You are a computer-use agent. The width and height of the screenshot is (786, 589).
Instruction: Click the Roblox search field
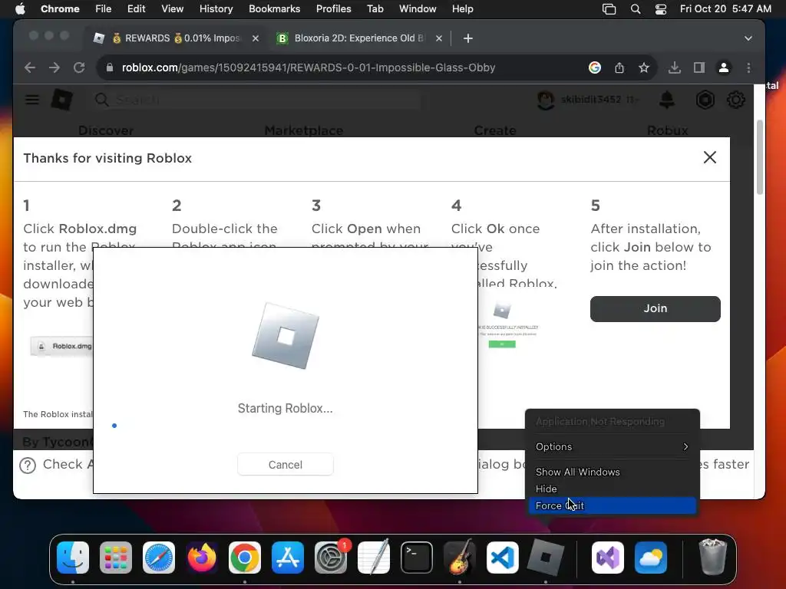pyautogui.click(x=258, y=100)
